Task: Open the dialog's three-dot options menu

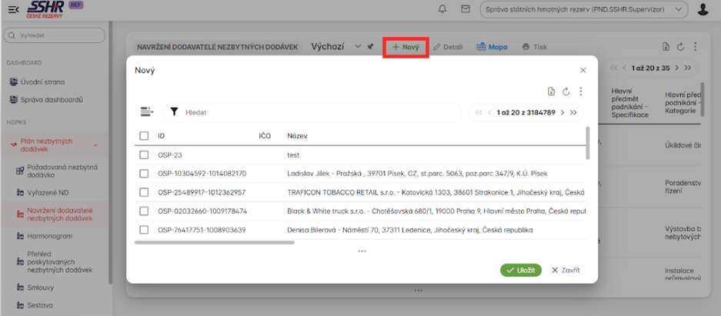Action: coord(581,91)
